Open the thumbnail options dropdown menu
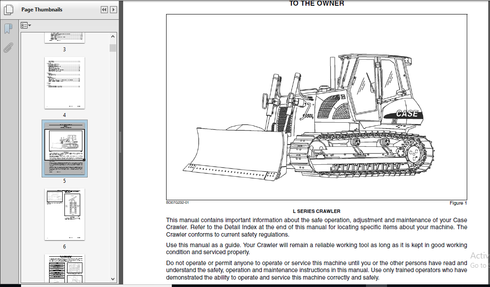 click(25, 25)
